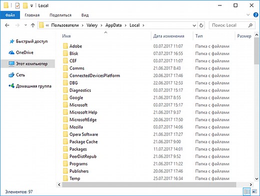Switch to Large icons view in status bar
This screenshot has width=260, height=196.
click(254, 191)
